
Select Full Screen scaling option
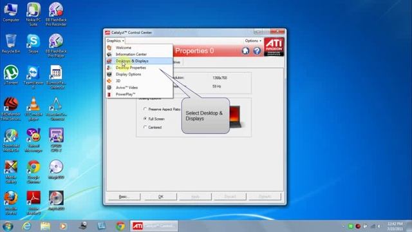145,119
